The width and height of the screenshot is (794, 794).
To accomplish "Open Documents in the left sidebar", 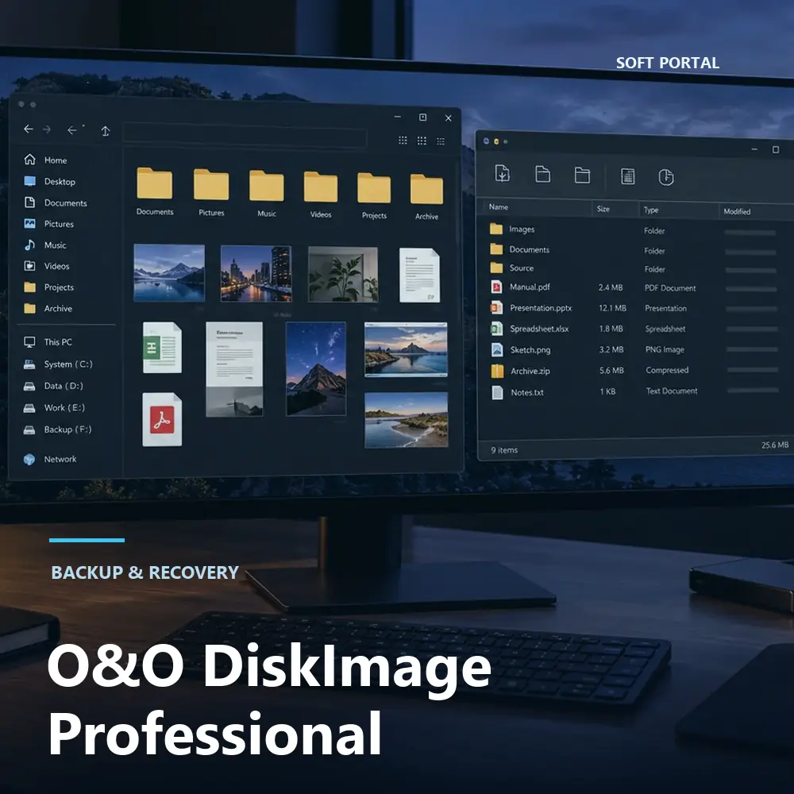I will point(56,202).
